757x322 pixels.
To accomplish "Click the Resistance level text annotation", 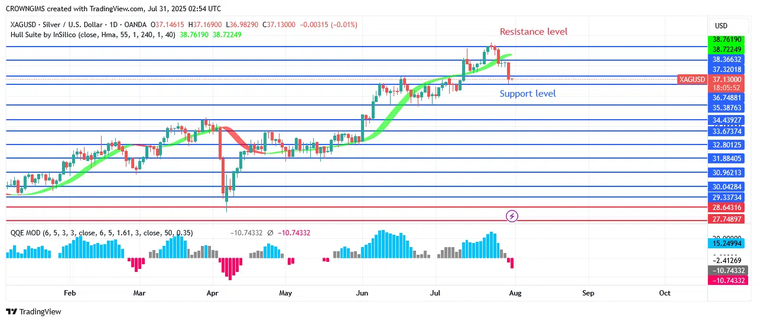I will click(x=533, y=32).
